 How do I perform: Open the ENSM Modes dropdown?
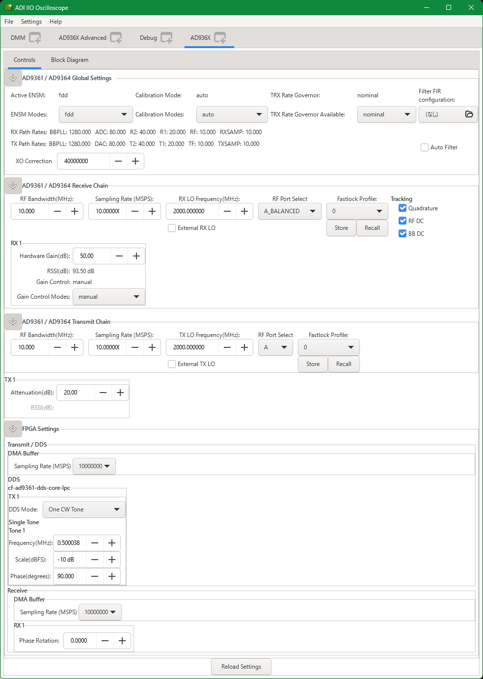click(96, 114)
